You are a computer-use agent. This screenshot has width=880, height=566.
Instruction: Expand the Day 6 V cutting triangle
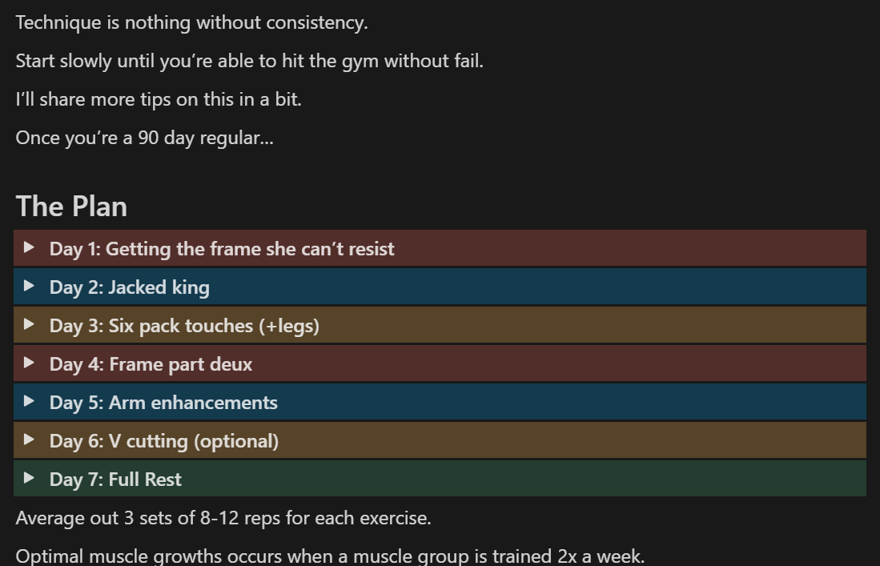29,440
